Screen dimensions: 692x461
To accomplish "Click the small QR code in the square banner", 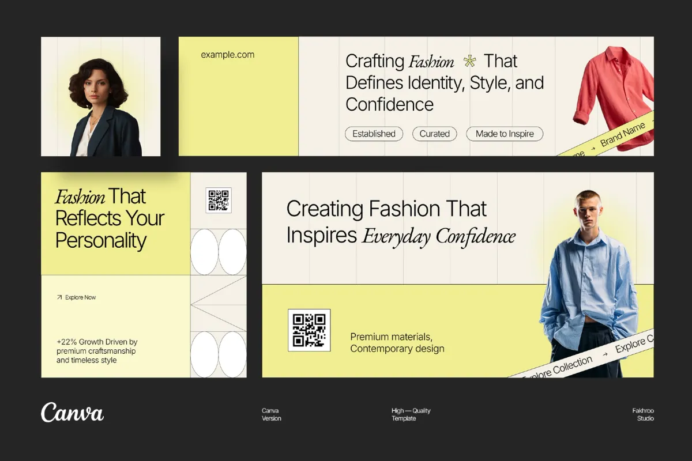I will [x=219, y=200].
